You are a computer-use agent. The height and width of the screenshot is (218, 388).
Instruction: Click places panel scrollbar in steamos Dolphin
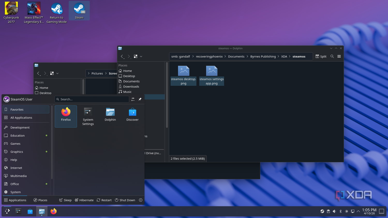pos(167,95)
